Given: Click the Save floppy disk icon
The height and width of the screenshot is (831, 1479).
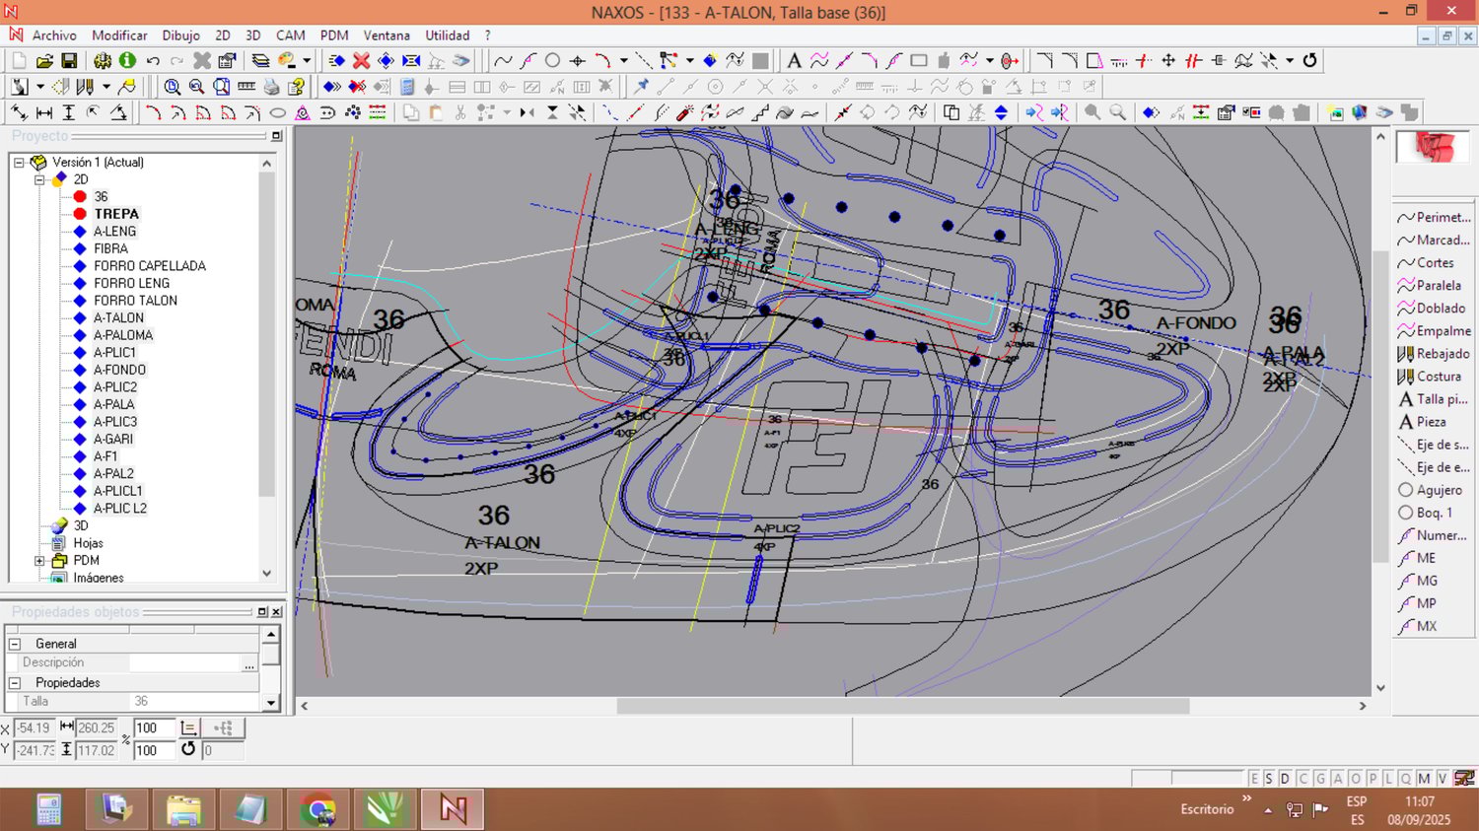Looking at the screenshot, I should [69, 61].
